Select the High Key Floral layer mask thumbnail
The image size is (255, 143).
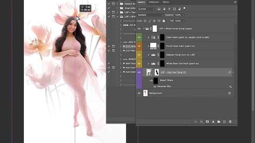(157, 72)
